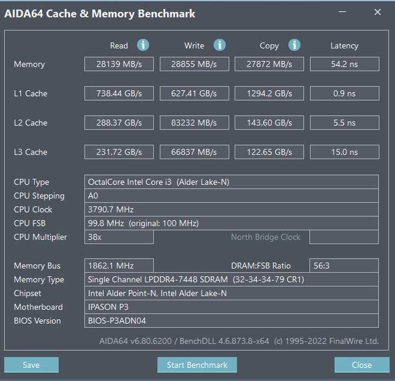Viewport: 395px width, 381px height.
Task: Select L1 Cache write 627.41 GB/s
Action: 194,94
